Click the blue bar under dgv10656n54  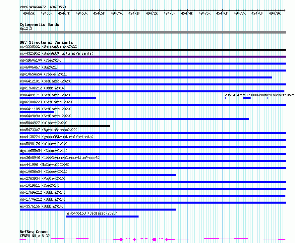click(x=98, y=175)
